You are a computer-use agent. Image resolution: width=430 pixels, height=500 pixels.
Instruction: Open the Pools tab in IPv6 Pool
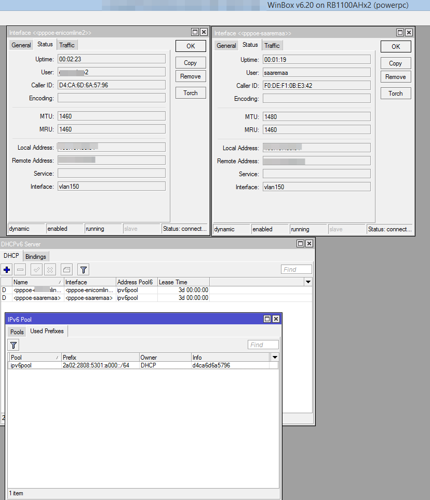point(17,332)
